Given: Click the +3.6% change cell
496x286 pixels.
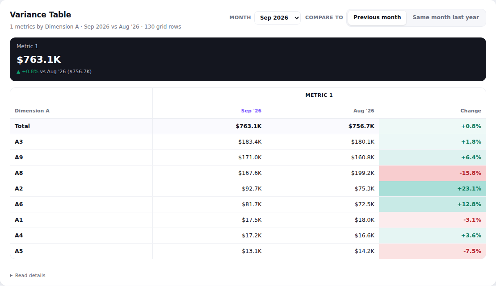Looking at the screenshot, I should (433, 236).
